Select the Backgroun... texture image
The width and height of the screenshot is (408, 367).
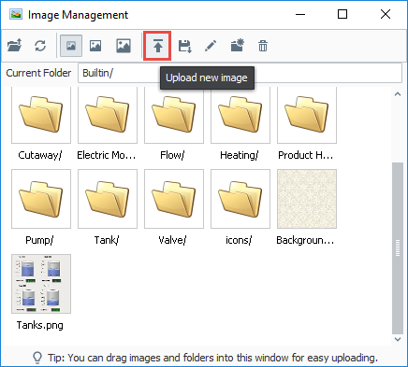coord(307,199)
